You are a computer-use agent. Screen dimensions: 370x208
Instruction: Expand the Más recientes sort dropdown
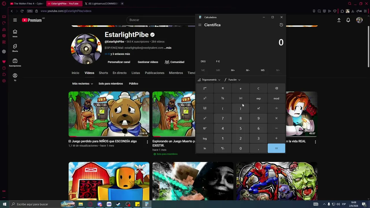pos(83,83)
